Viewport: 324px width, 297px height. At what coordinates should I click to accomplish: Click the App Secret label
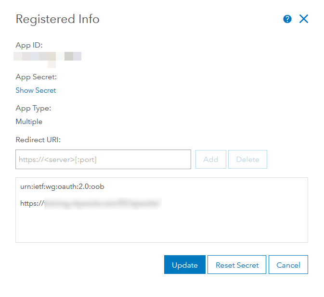[36, 77]
